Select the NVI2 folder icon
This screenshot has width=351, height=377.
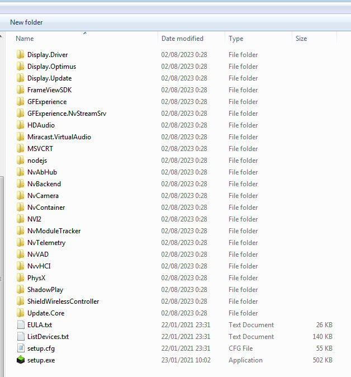point(21,219)
